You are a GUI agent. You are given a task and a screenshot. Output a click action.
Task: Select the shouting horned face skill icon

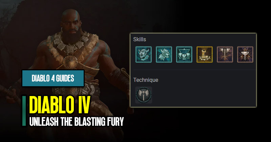click(x=143, y=54)
